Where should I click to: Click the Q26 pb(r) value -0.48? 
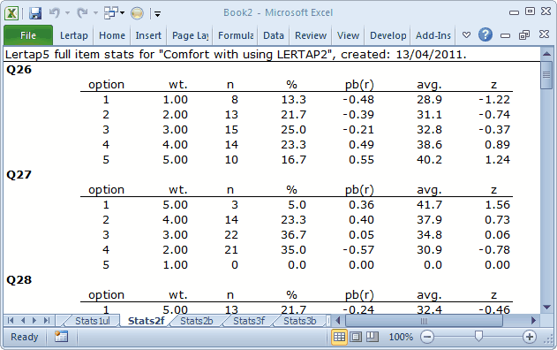pyautogui.click(x=358, y=100)
